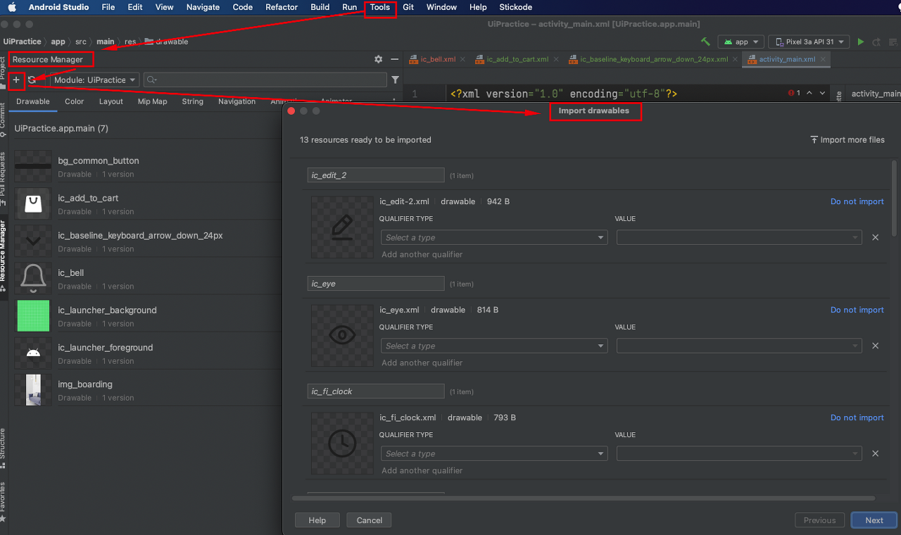Minimize the Resource Manager panel
Screen dimensions: 901x535
394,59
